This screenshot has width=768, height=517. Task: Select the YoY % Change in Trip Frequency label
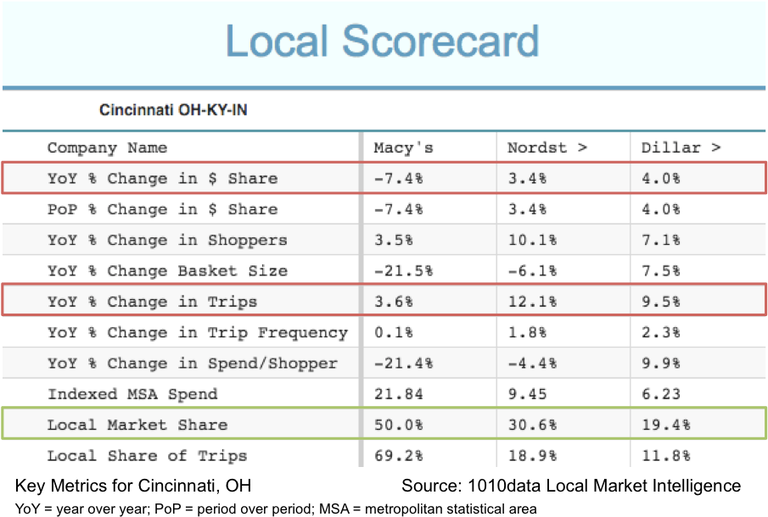click(197, 332)
